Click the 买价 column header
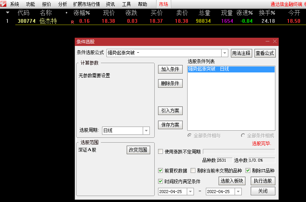 click(x=157, y=13)
